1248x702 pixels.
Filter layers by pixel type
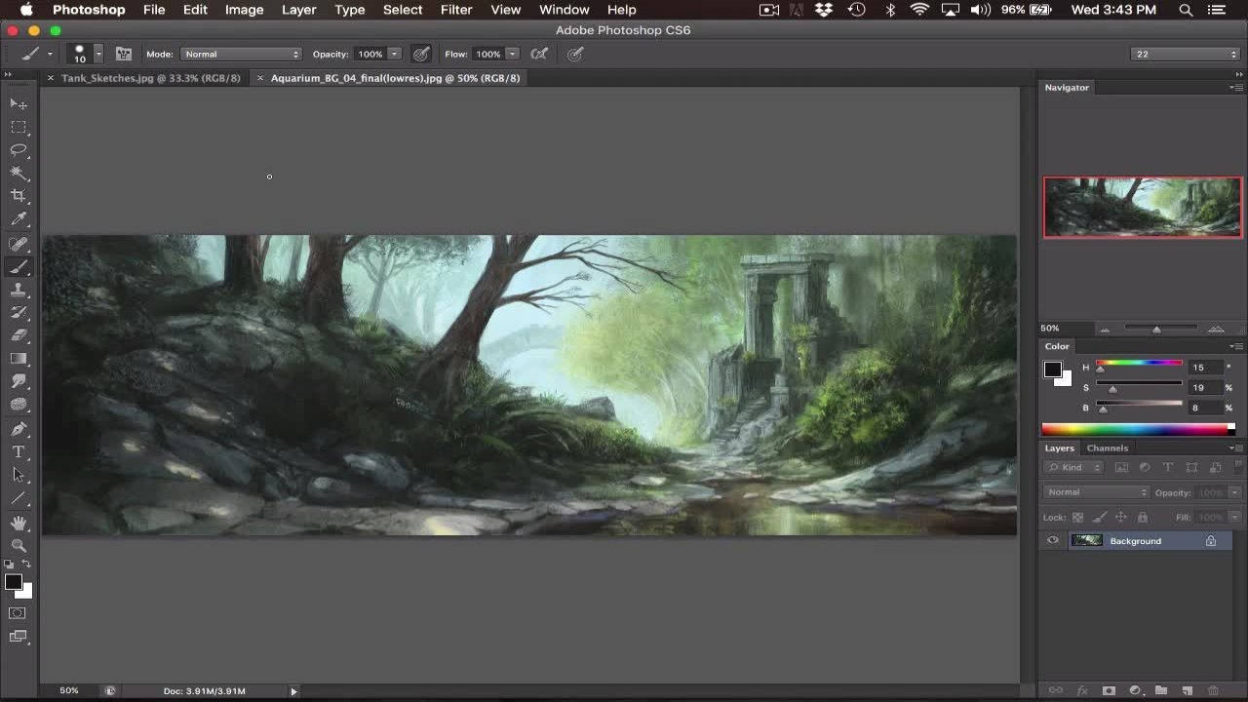coord(1121,468)
